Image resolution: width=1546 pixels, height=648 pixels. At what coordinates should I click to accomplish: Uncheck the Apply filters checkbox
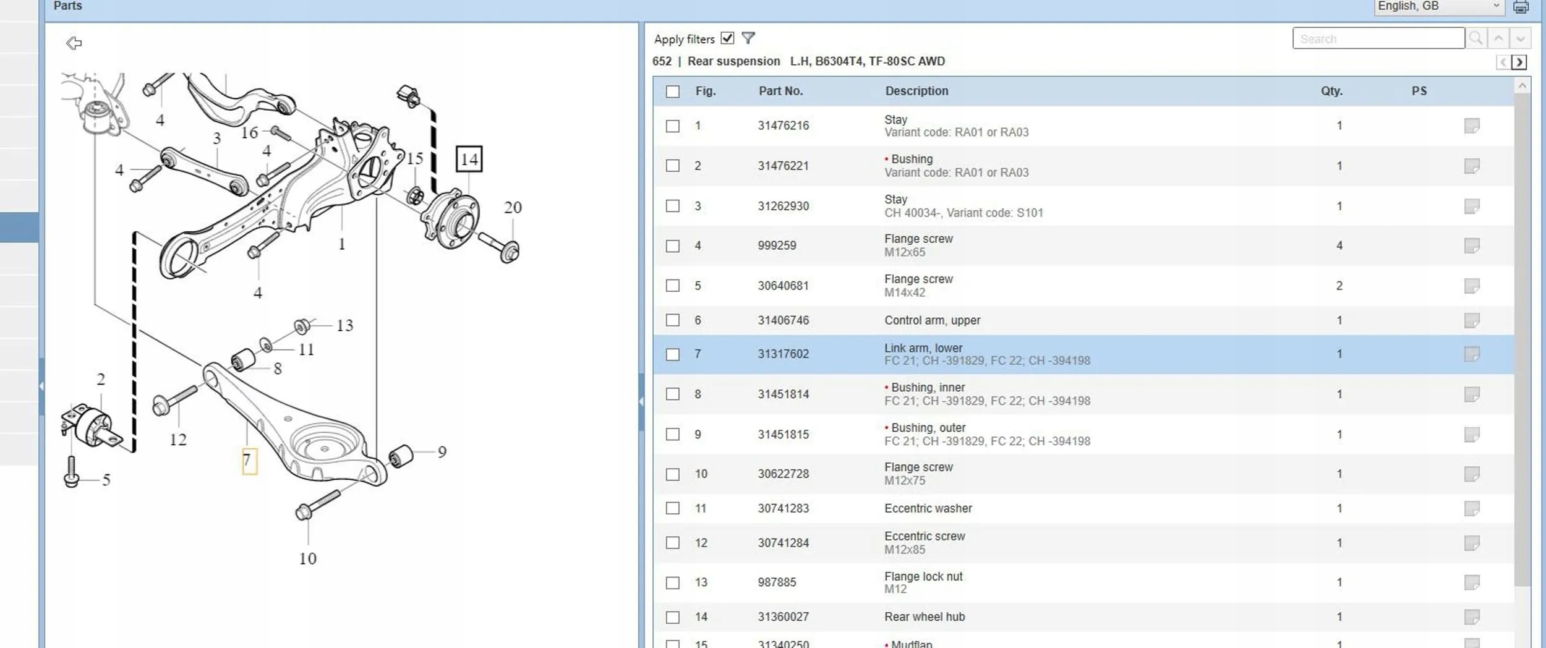[727, 38]
